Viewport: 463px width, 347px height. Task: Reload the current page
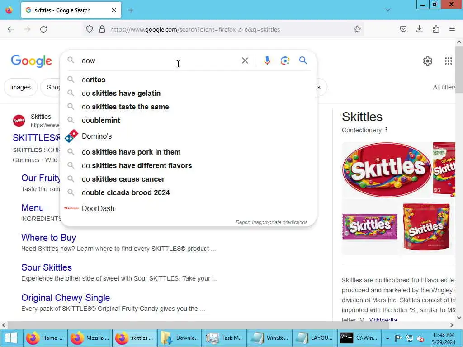[x=43, y=29]
